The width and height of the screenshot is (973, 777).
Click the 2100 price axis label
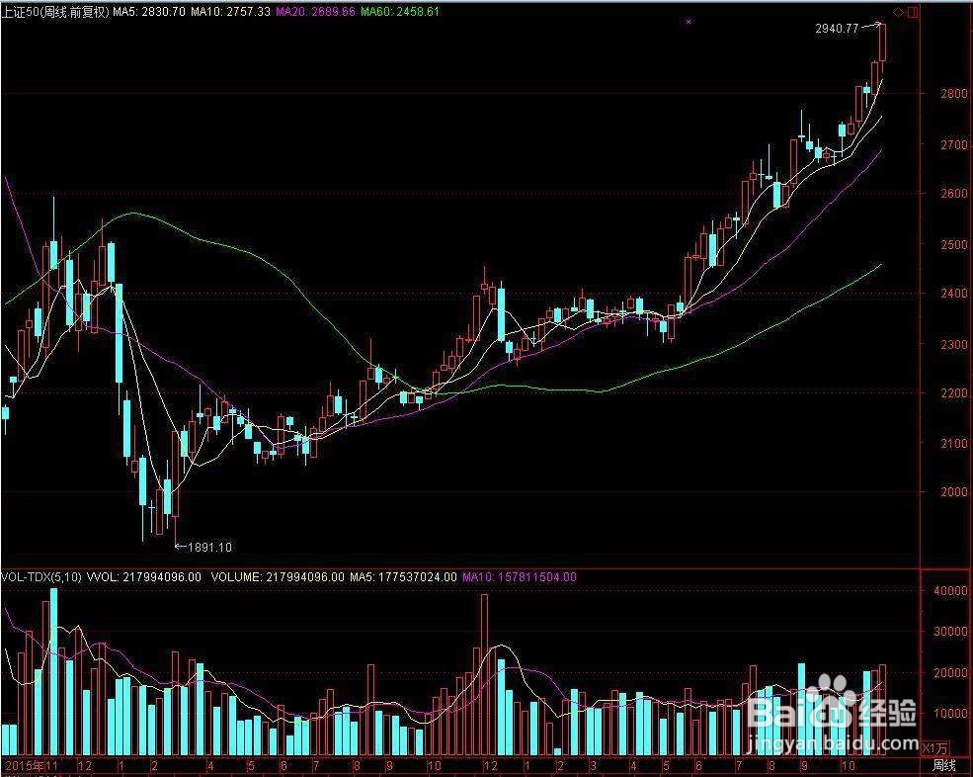pos(954,444)
